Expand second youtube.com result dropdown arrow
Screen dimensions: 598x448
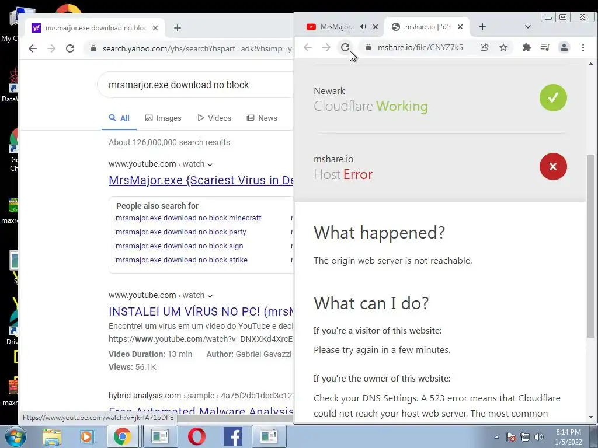coord(210,296)
